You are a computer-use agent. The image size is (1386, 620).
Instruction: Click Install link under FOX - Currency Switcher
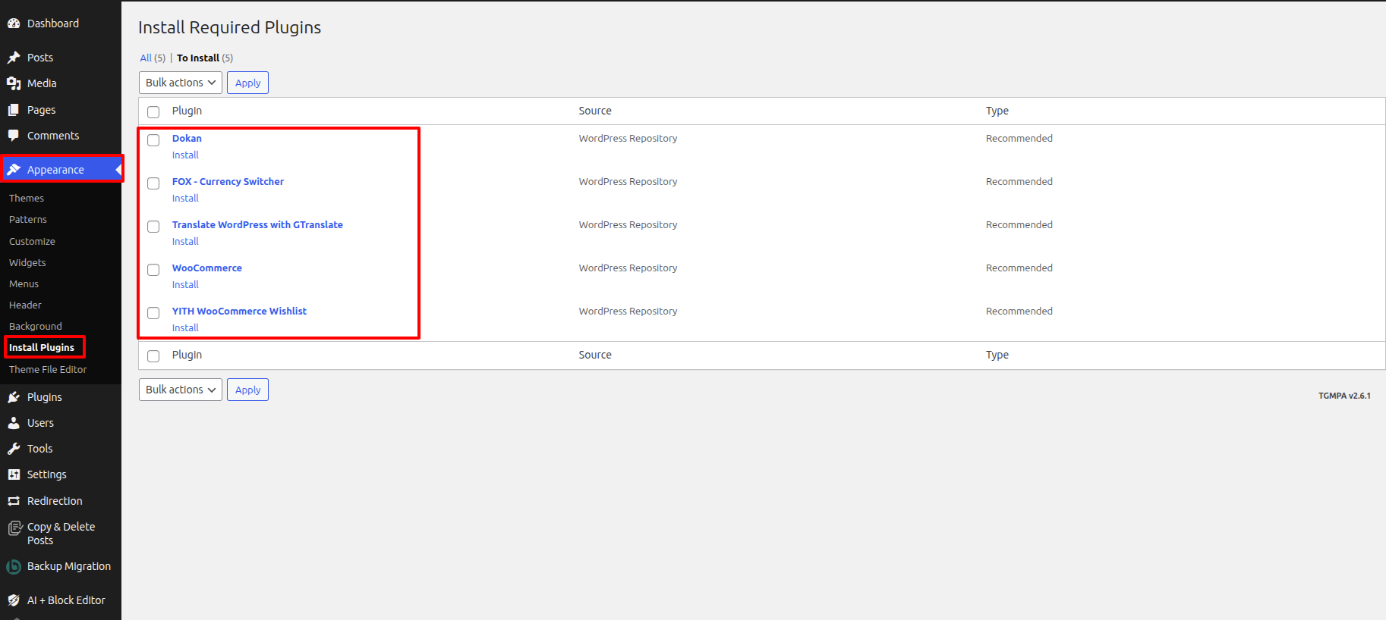click(x=185, y=198)
